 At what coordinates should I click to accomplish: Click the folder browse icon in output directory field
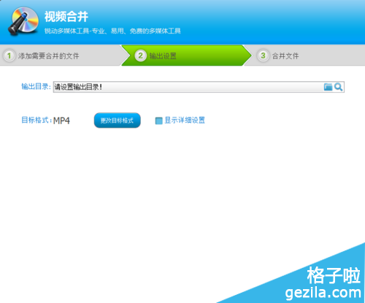pos(328,87)
